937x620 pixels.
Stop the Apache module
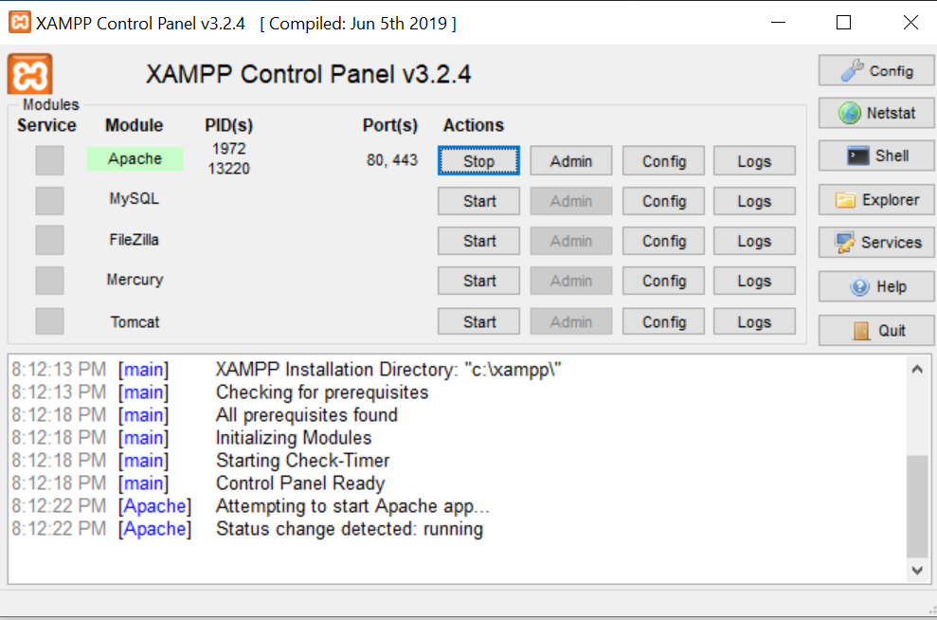pyautogui.click(x=478, y=161)
